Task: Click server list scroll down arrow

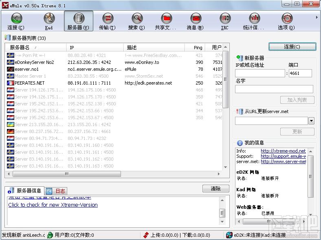Action: click(225, 167)
